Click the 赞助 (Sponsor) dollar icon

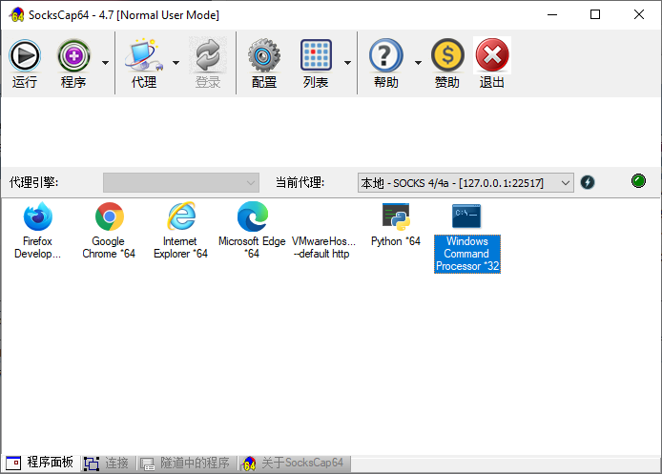447,55
